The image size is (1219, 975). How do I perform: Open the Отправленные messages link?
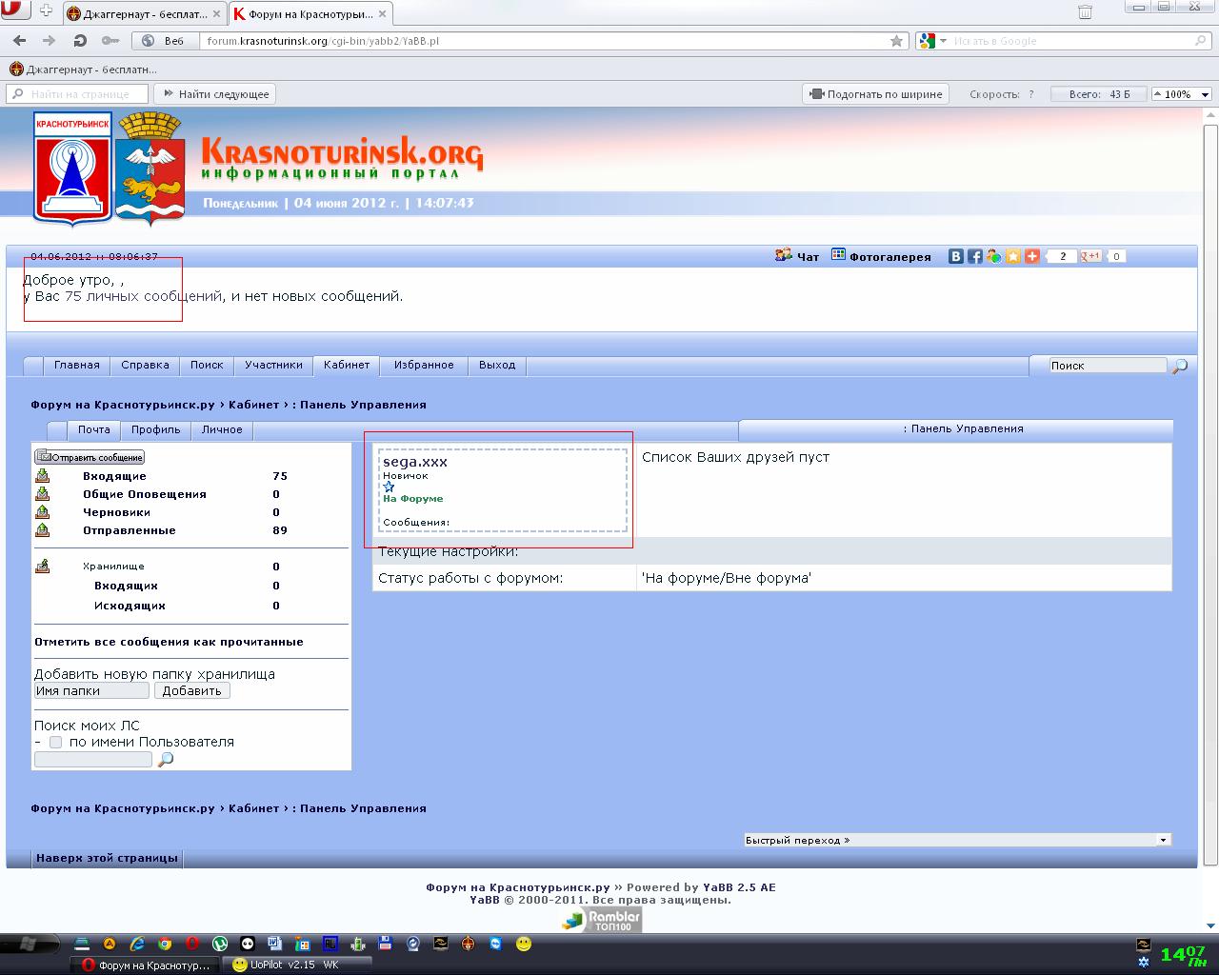[x=130, y=530]
